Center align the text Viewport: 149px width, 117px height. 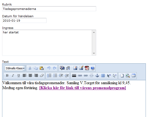click(x=30, y=76)
